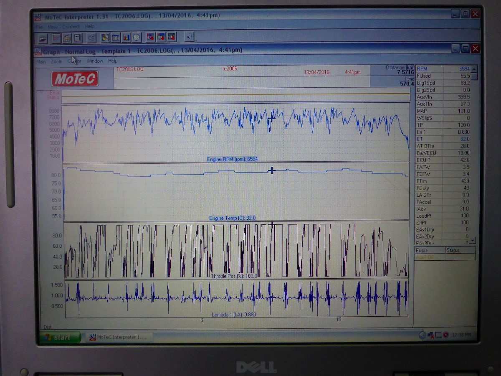Viewport: 501px width, 376px height.
Task: Select the AuxVIn channel row
Action: pos(443,97)
